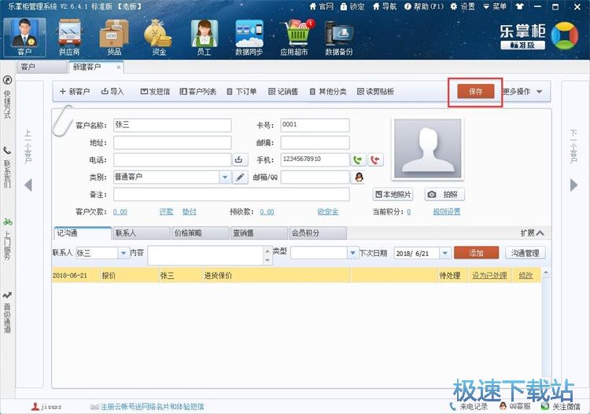Open 帮助(F1) help
The height and width of the screenshot is (414, 590).
pos(424,6)
